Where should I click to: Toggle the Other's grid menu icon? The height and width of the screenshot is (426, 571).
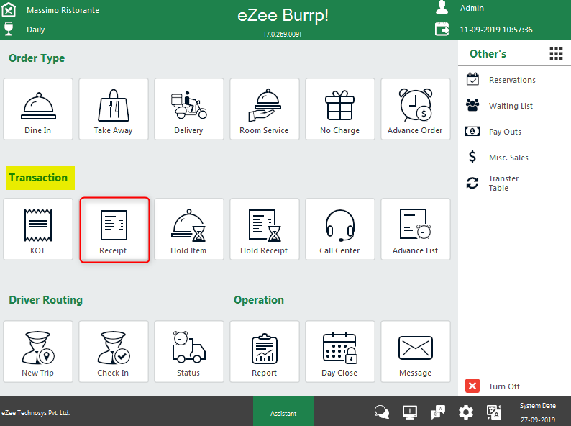click(556, 53)
